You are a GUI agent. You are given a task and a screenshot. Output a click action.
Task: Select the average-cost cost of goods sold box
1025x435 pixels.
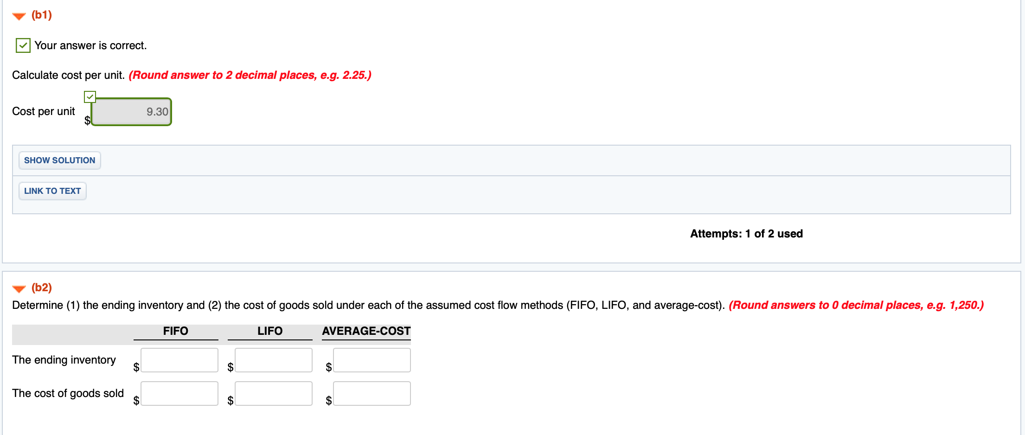(x=372, y=393)
